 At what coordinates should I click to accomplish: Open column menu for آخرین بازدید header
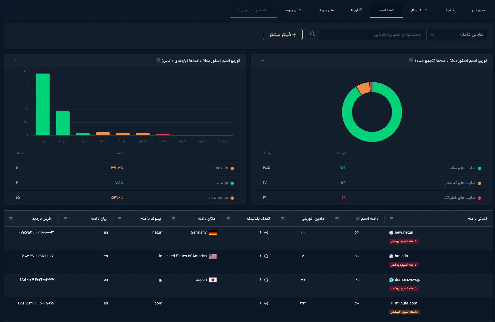coord(11,218)
